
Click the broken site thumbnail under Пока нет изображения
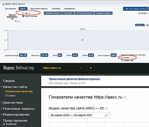click(17, 21)
